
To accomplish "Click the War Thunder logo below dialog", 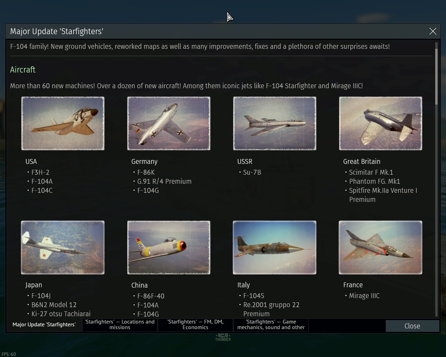I will (223, 337).
